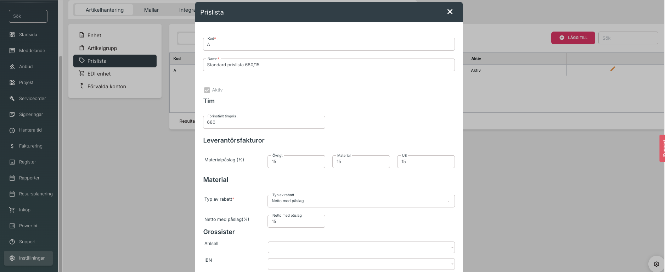Close the Prislista dialog with X
Image resolution: width=665 pixels, height=272 pixels.
pyautogui.click(x=450, y=12)
